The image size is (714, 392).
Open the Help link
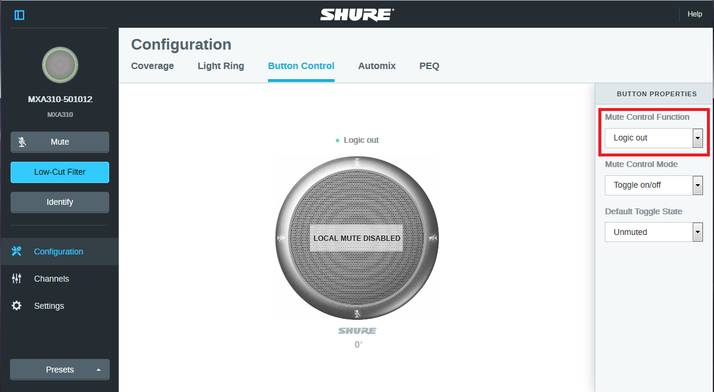(695, 14)
